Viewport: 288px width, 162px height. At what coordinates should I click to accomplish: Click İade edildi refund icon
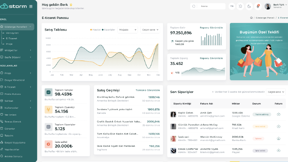(x=49, y=144)
